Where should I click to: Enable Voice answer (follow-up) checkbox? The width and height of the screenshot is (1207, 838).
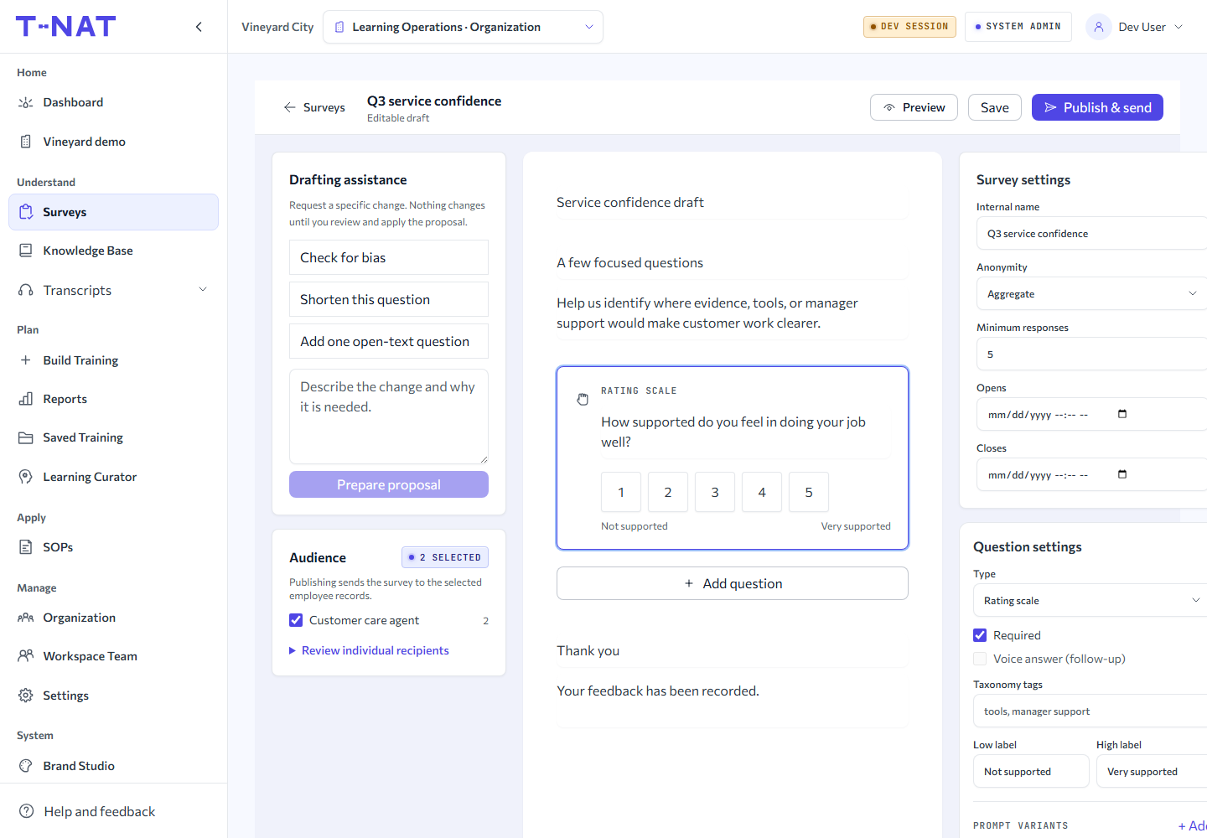(x=980, y=659)
